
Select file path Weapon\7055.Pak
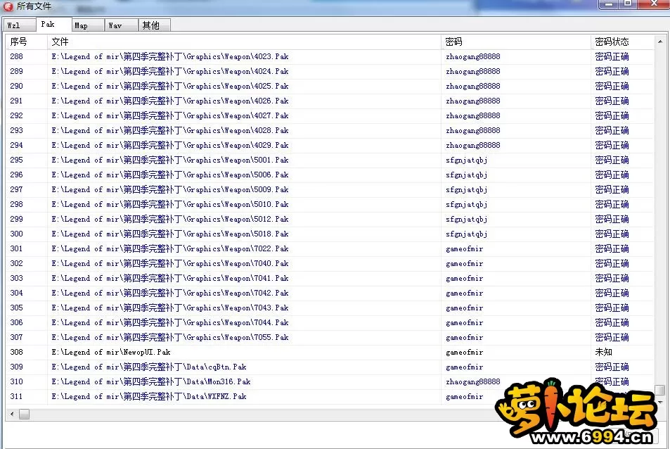(x=170, y=337)
